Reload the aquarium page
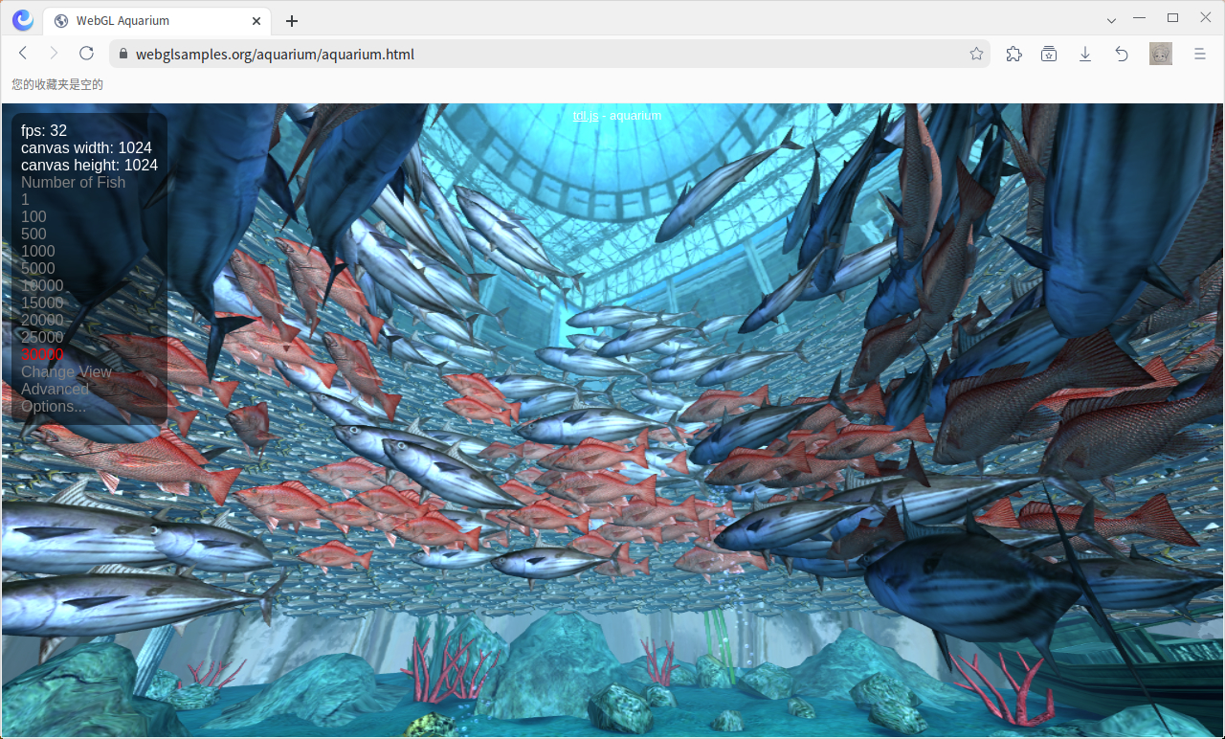This screenshot has height=739, width=1225. pyautogui.click(x=86, y=54)
